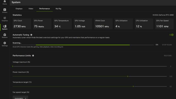Open the Graphics section in sidebar
Image resolution: width=176 pixels, height=99 pixels.
click(5, 19)
